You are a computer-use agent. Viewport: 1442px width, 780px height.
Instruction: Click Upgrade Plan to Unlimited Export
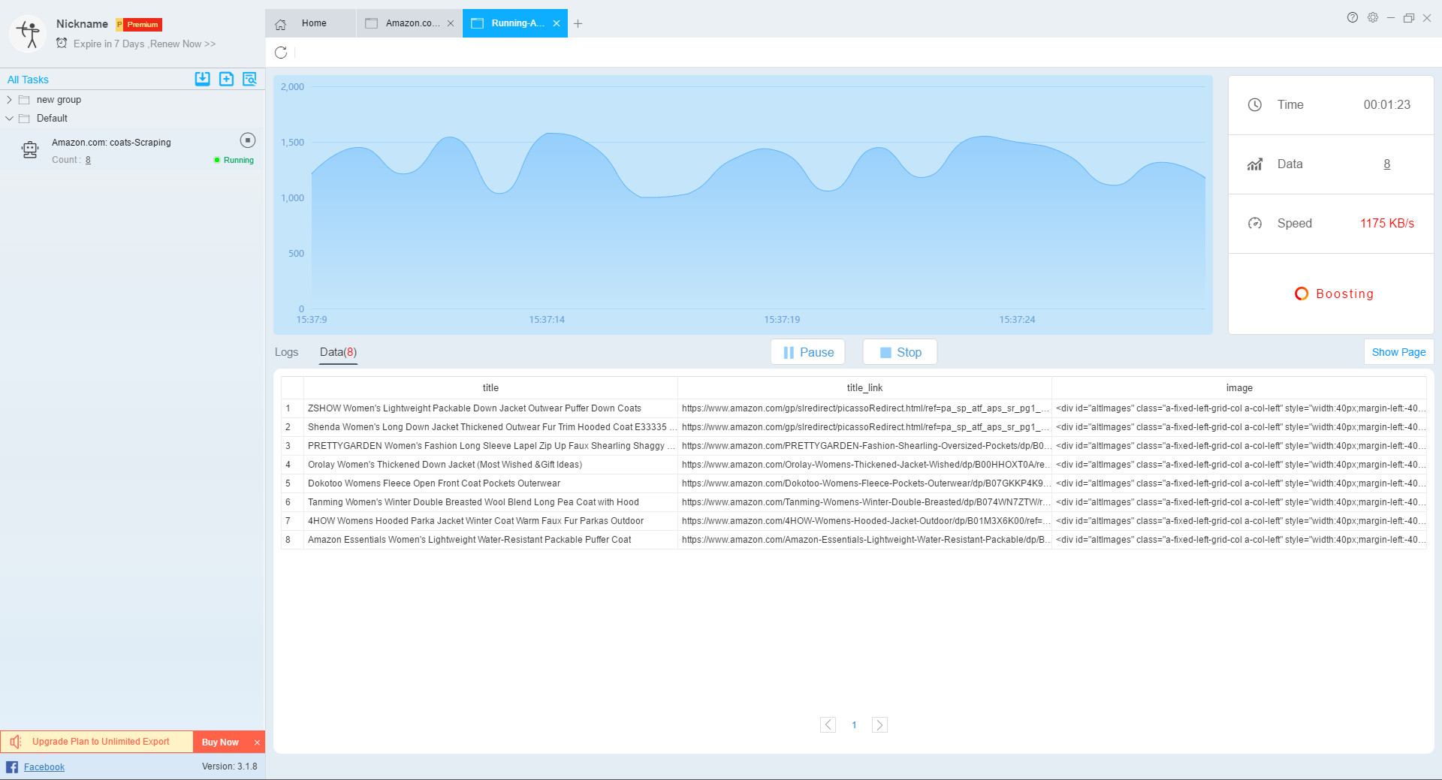pos(101,742)
